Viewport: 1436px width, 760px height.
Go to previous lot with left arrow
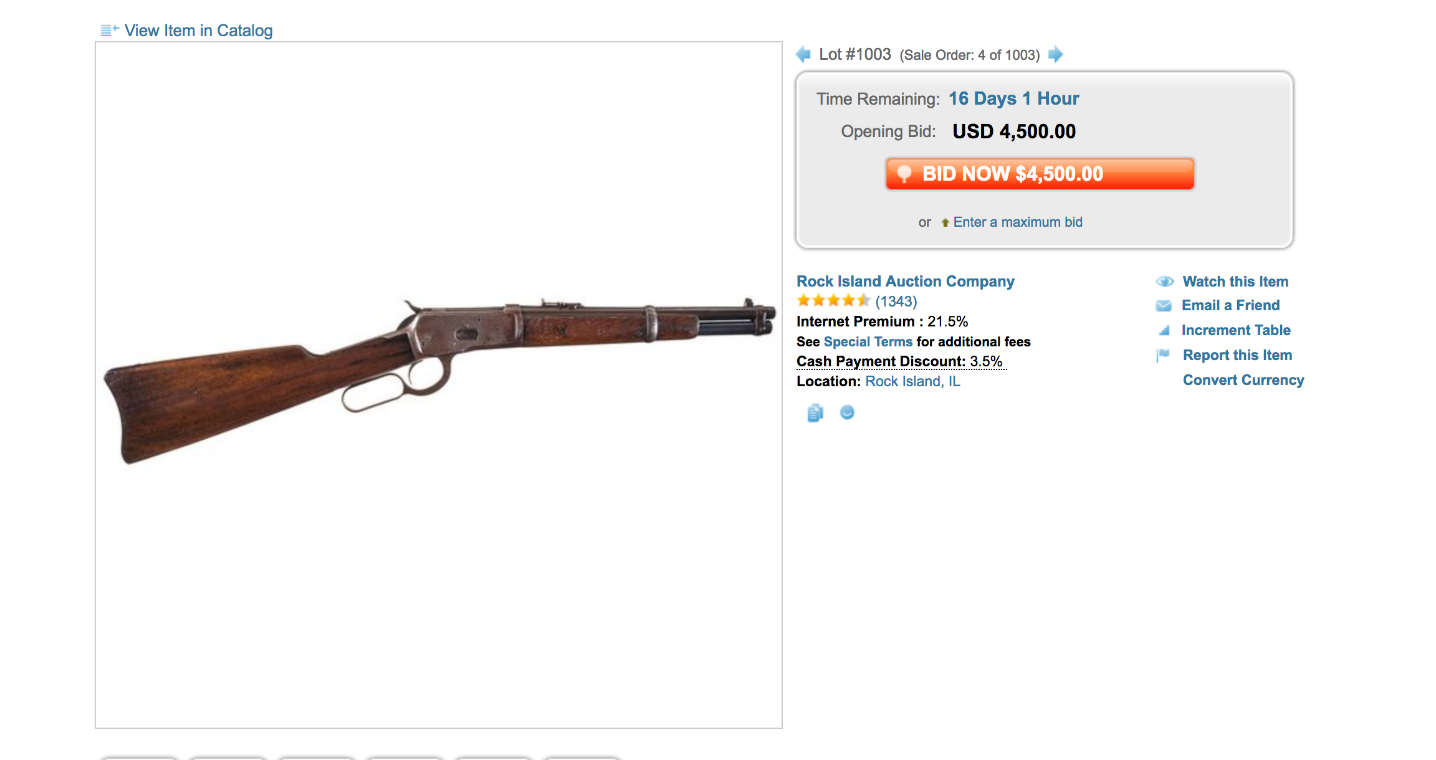click(x=803, y=55)
